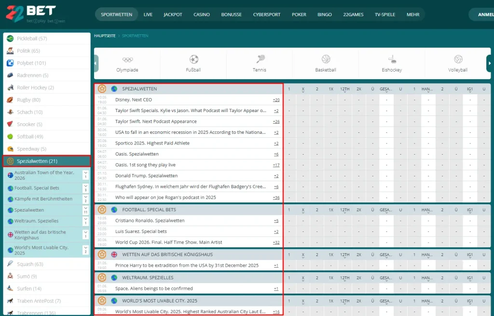Open the POKER menu item
Viewport: 494px width, 316px height.
coord(299,14)
